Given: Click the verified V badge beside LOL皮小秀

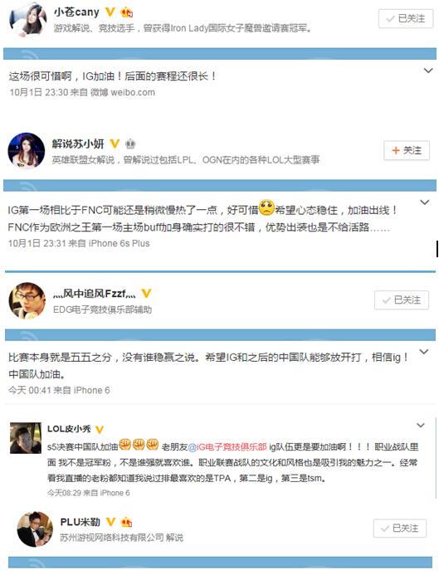Looking at the screenshot, I should click(x=100, y=429).
